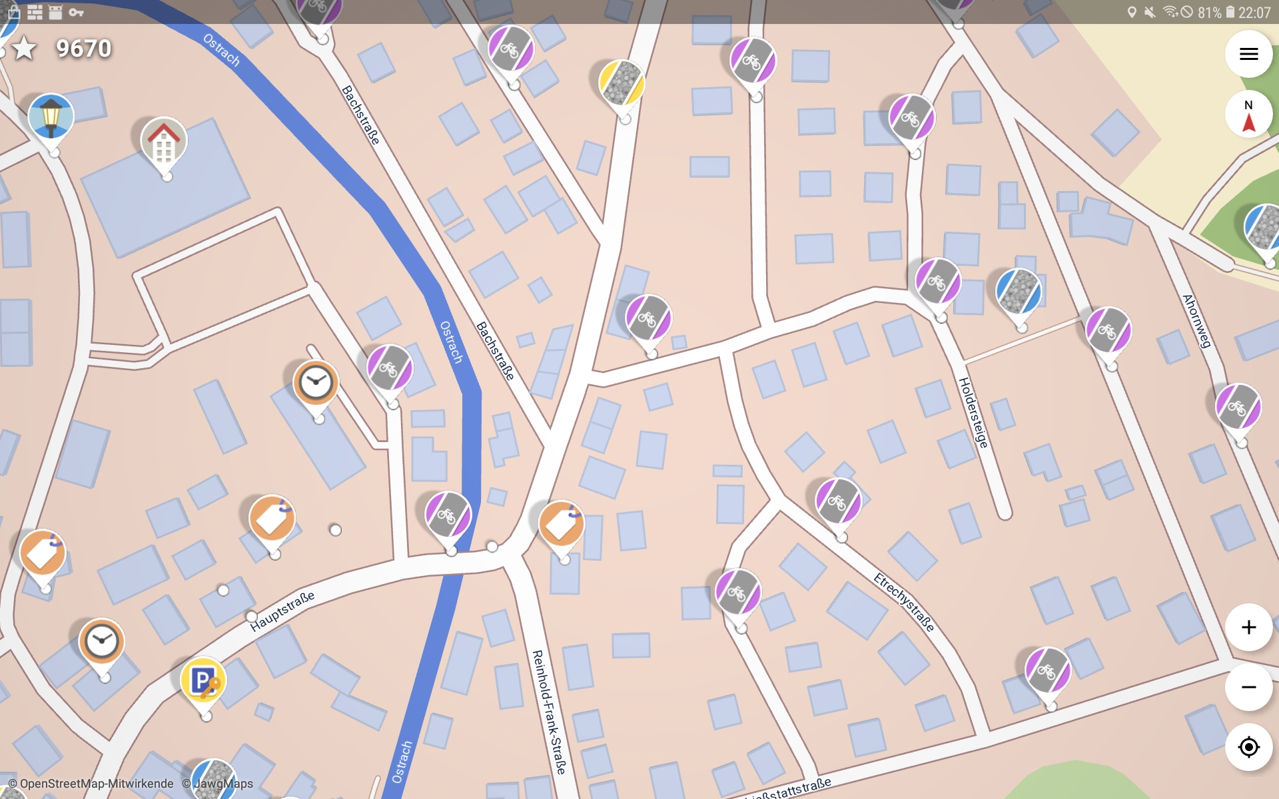
Task: Open the OpenStreetMap-Mitwirkende attribution link
Action: tap(91, 784)
